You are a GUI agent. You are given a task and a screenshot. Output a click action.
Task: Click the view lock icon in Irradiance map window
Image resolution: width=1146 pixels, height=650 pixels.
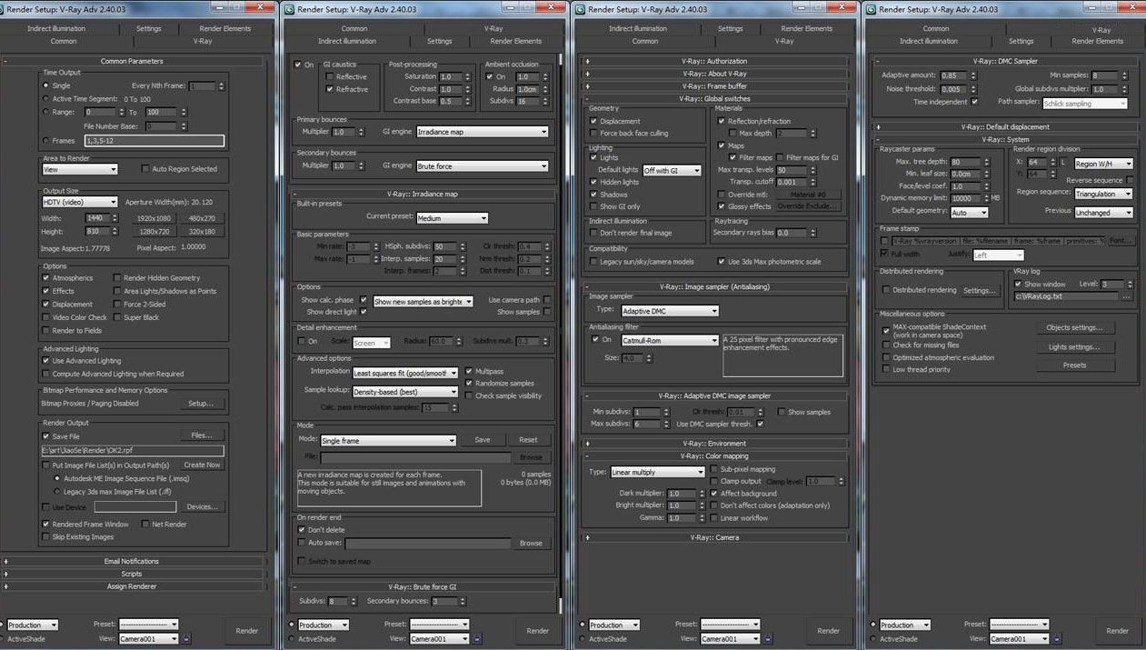(x=477, y=639)
